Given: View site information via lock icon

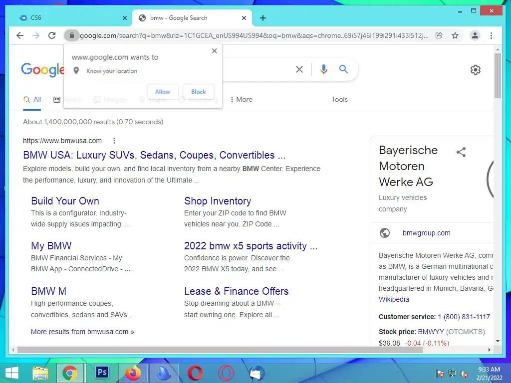Looking at the screenshot, I should click(x=72, y=35).
